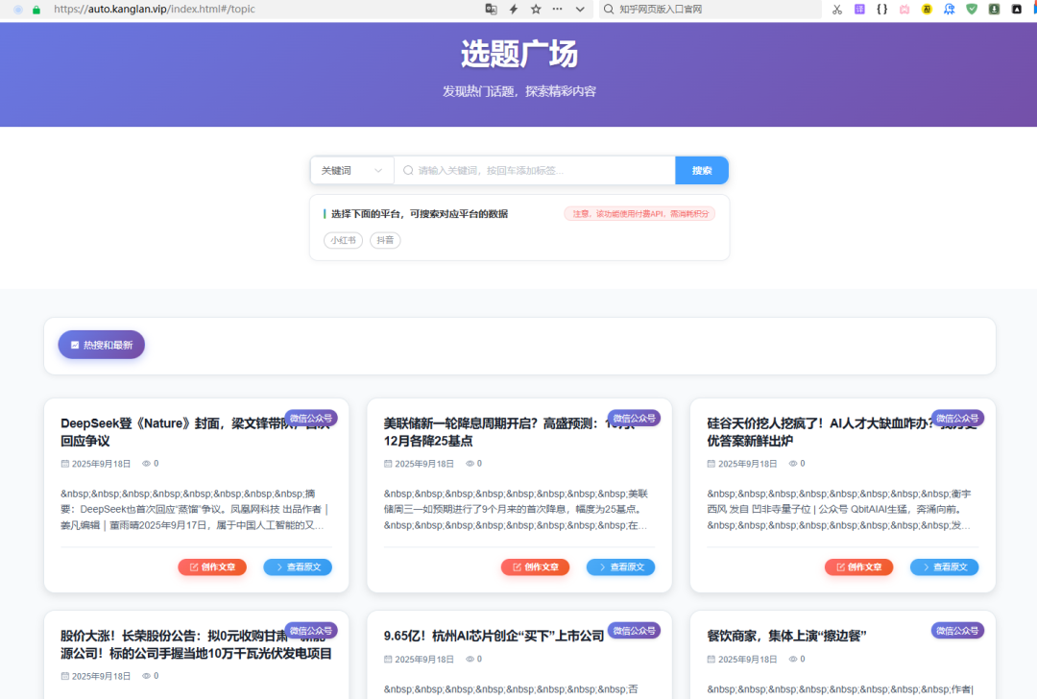This screenshot has width=1037, height=699.
Task: Click the yellow AdGuard extension icon
Action: 927,9
